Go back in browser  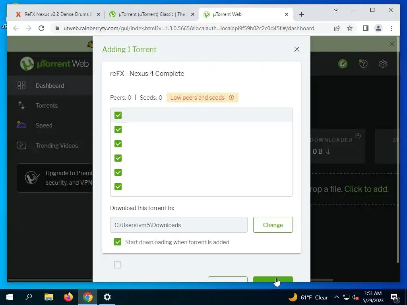point(16,28)
